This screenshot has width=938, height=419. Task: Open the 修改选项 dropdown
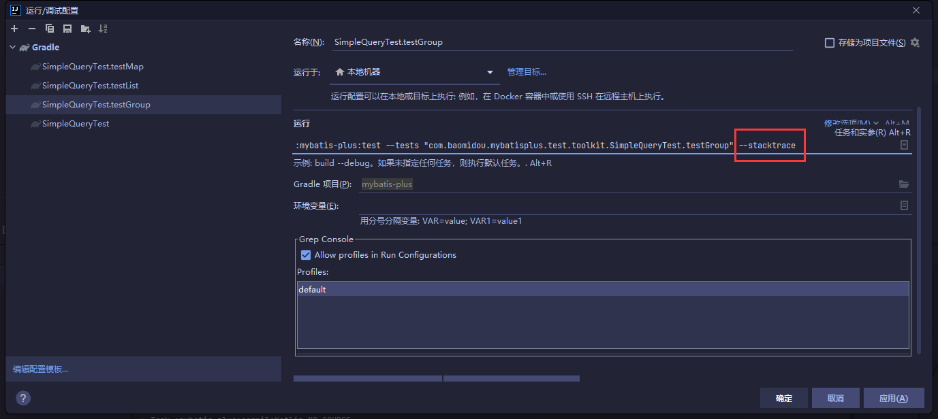point(851,123)
